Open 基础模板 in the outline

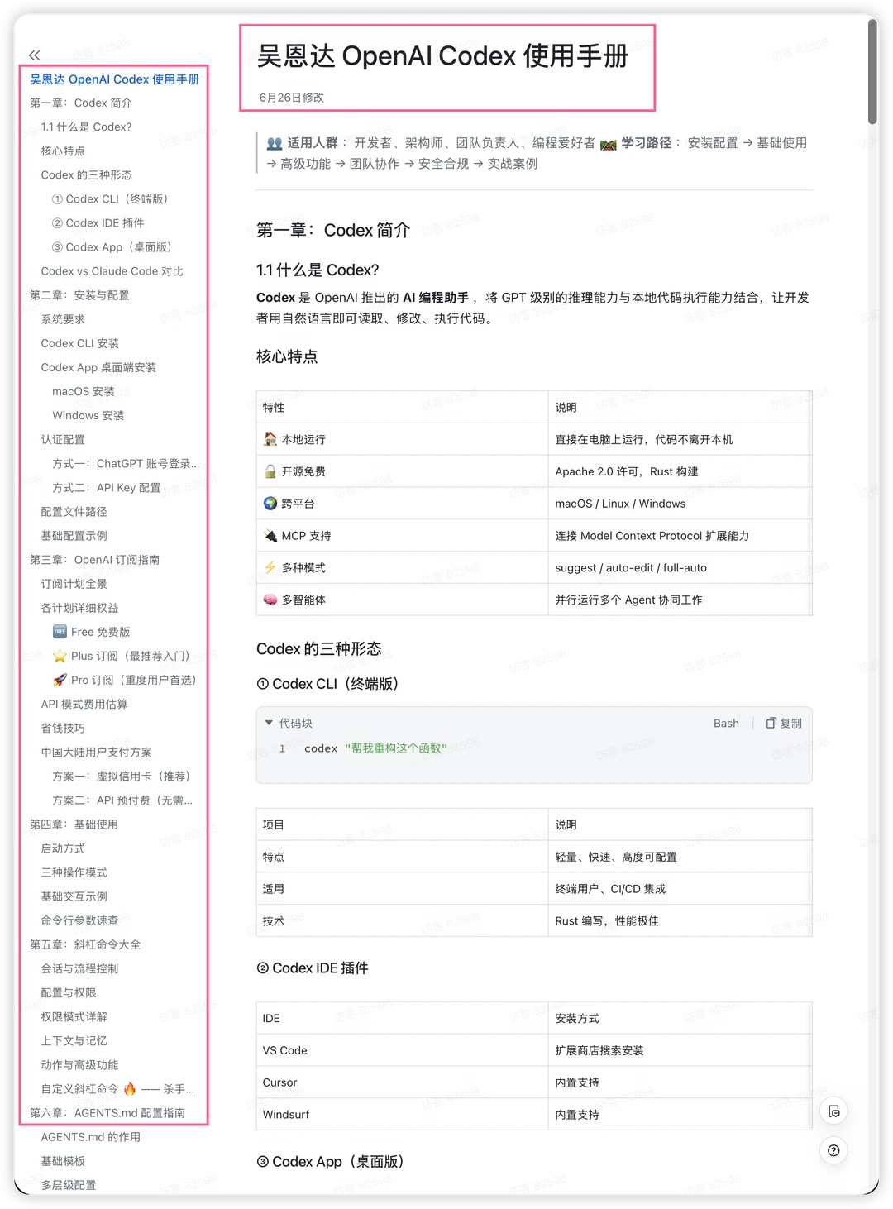coord(63,1161)
